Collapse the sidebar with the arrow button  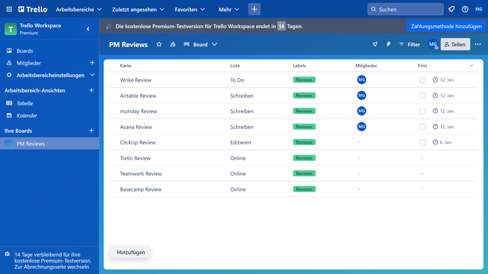coord(88,29)
